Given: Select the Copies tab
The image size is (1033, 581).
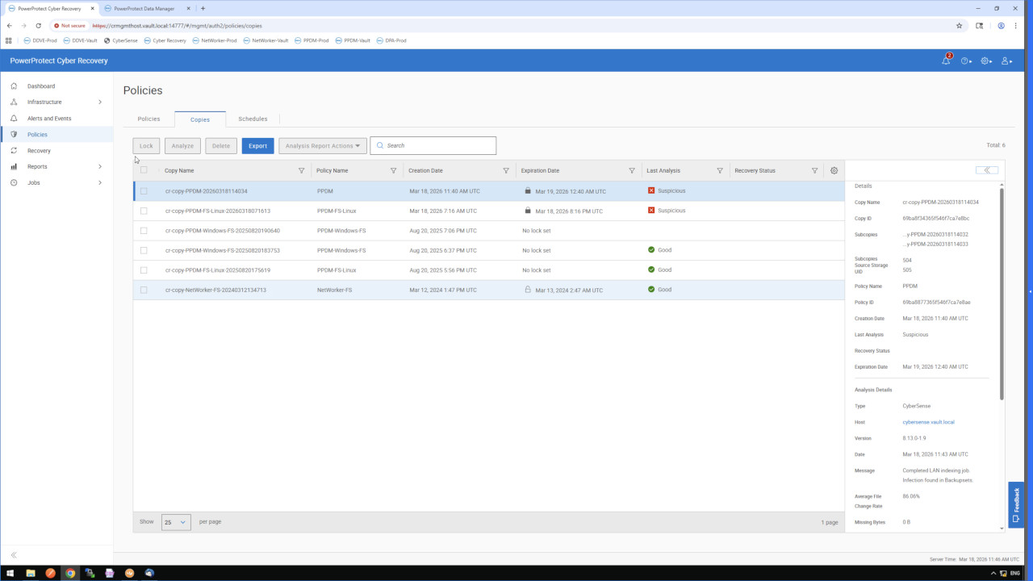Looking at the screenshot, I should [x=200, y=119].
